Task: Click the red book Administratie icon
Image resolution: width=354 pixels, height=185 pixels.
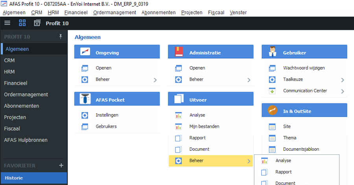Action: click(179, 52)
